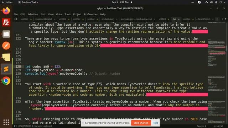Launch FileZilla from the dock
The height and width of the screenshot is (128, 228).
tap(6, 22)
